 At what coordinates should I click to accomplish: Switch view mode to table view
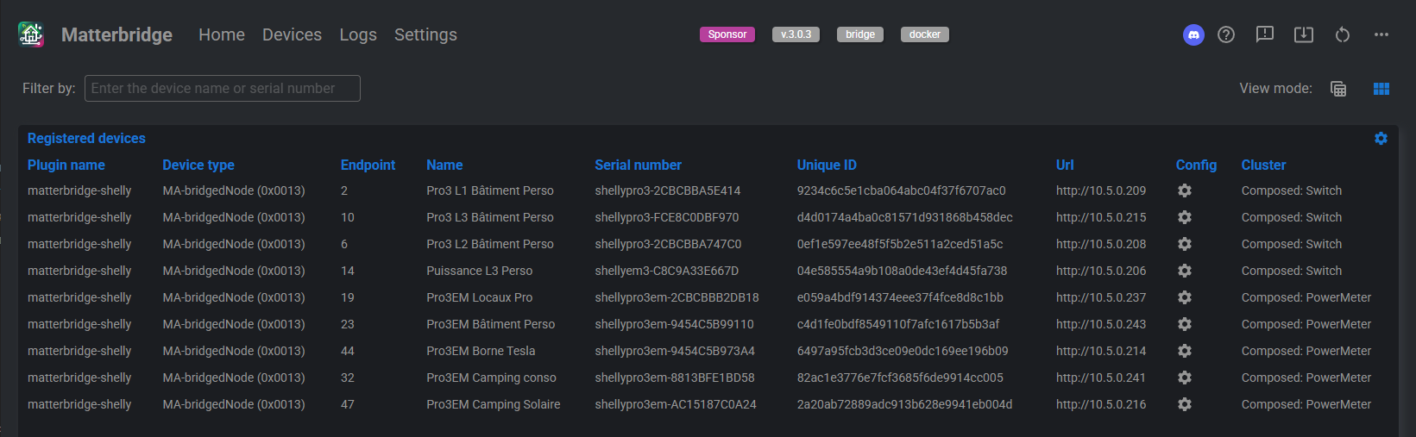point(1338,89)
